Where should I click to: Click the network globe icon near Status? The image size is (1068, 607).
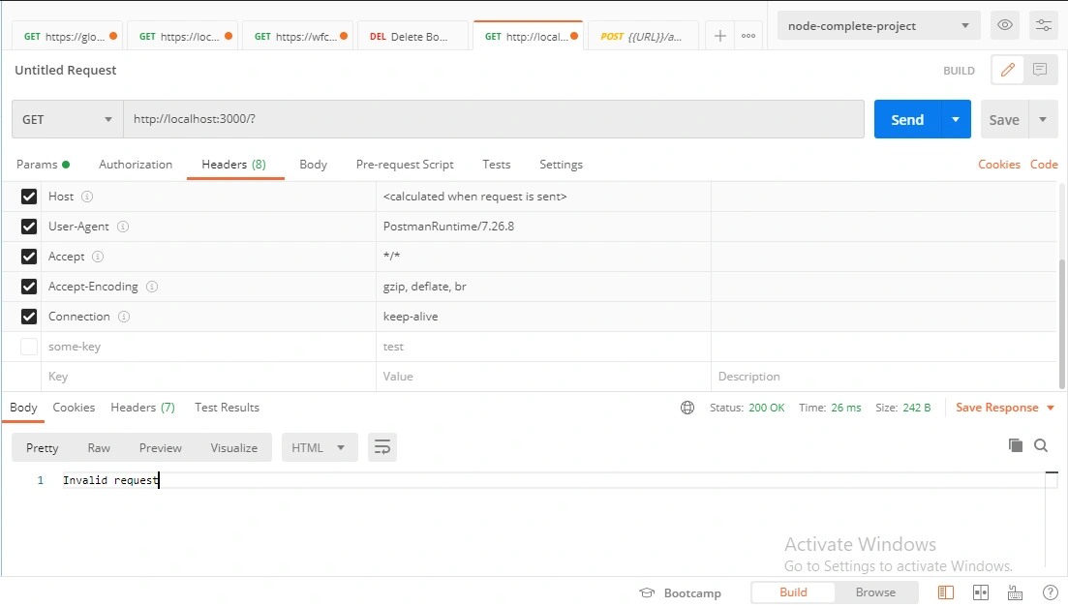[x=687, y=408]
